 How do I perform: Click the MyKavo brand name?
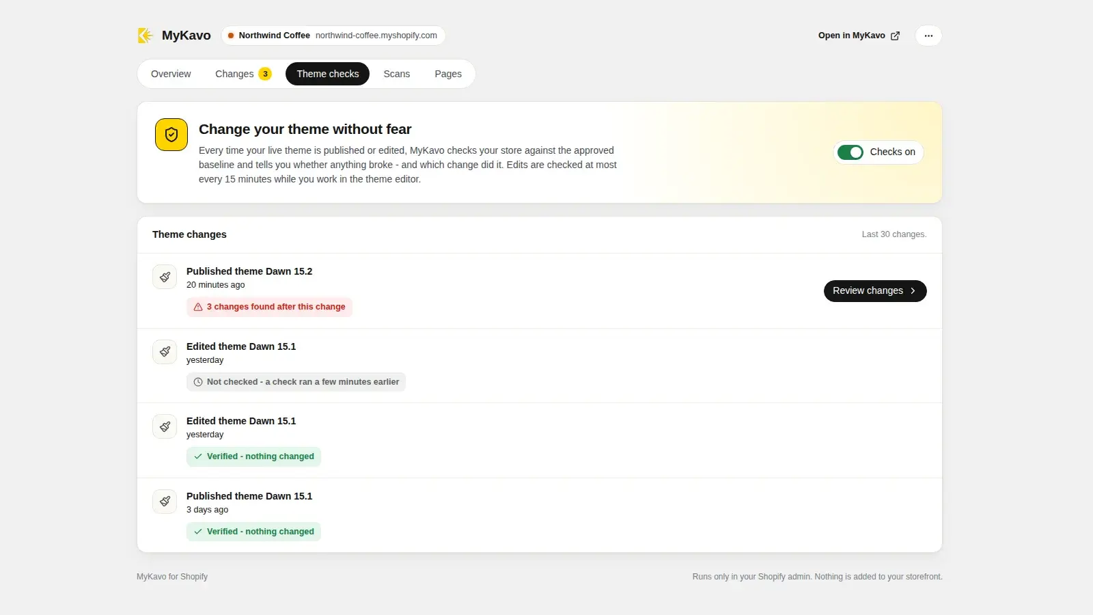pos(186,36)
